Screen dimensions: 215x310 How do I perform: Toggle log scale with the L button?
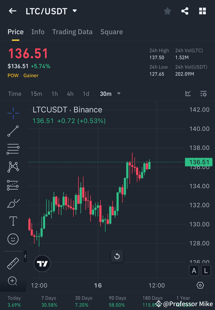[206, 271]
